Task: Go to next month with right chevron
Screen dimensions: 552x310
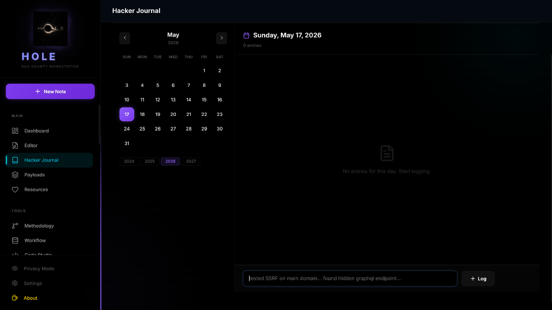Action: (222, 38)
